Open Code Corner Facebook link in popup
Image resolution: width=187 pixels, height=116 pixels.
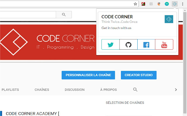point(146,44)
